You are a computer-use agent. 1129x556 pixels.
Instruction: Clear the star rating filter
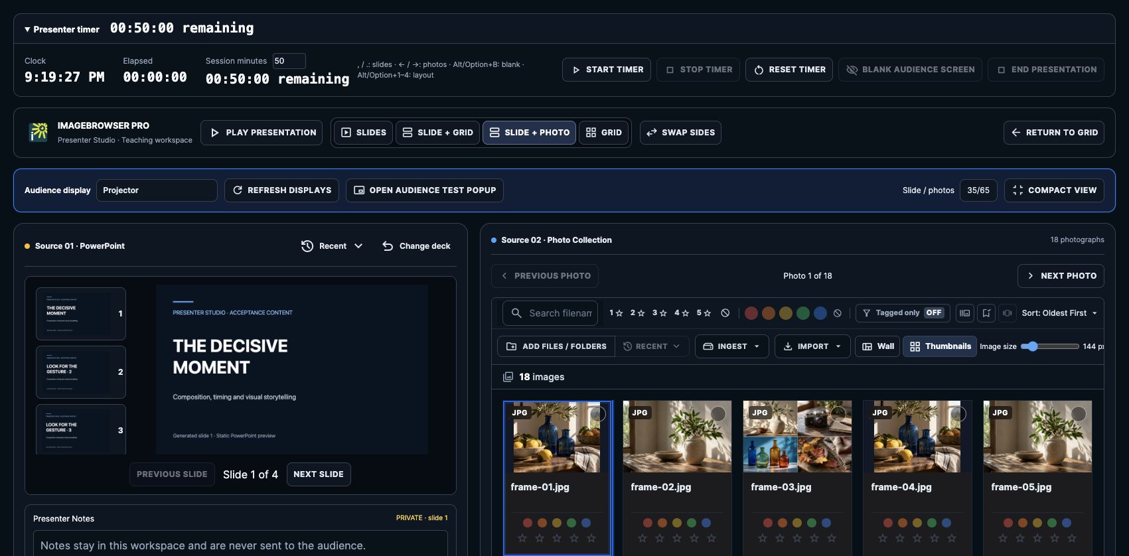point(725,313)
